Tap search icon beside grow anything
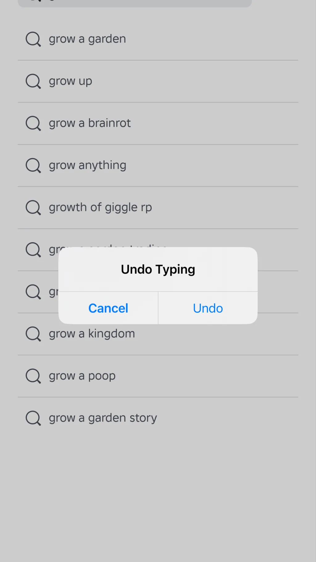This screenshot has width=316, height=562. [33, 166]
